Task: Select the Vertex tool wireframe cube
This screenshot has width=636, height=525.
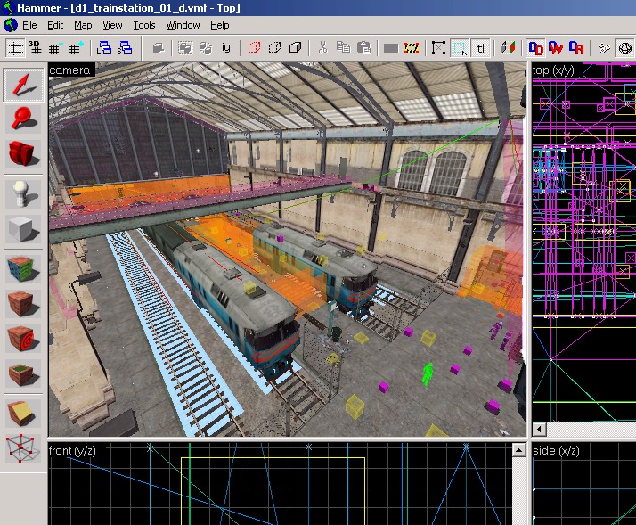Action: coord(23,447)
